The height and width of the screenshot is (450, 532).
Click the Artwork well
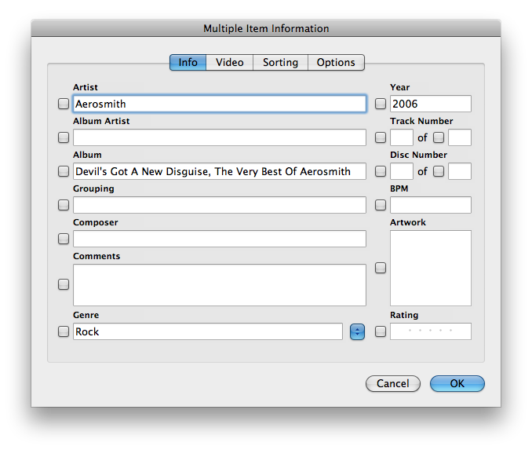[431, 268]
